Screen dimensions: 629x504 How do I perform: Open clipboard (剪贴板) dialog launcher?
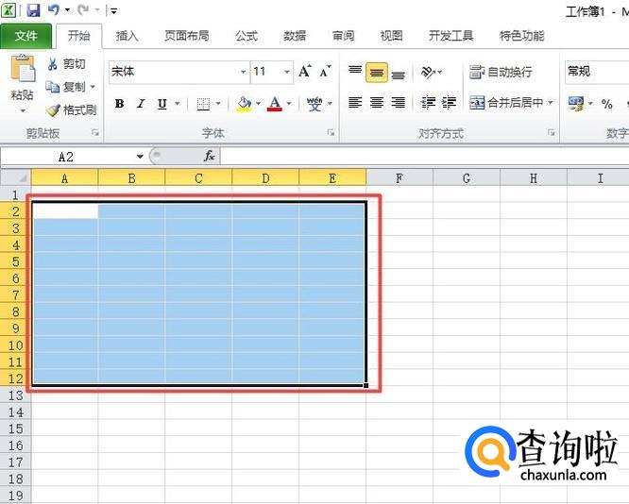95,133
